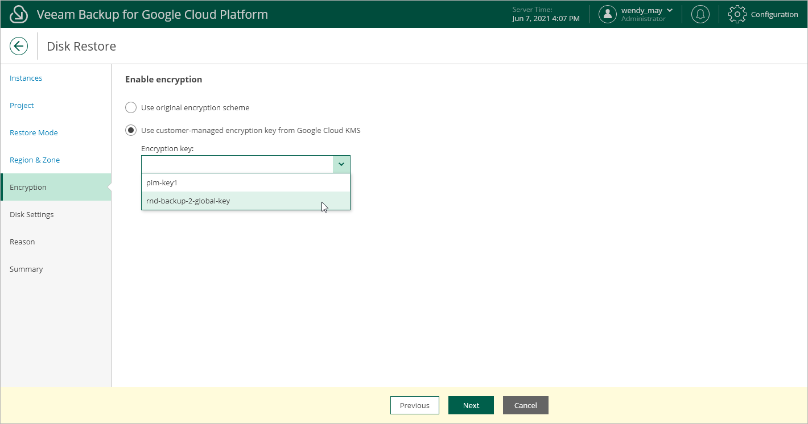808x424 pixels.
Task: Open the Summary step
Action: tap(26, 269)
